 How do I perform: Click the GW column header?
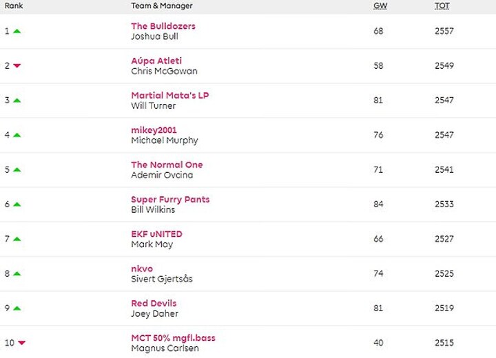point(380,6)
